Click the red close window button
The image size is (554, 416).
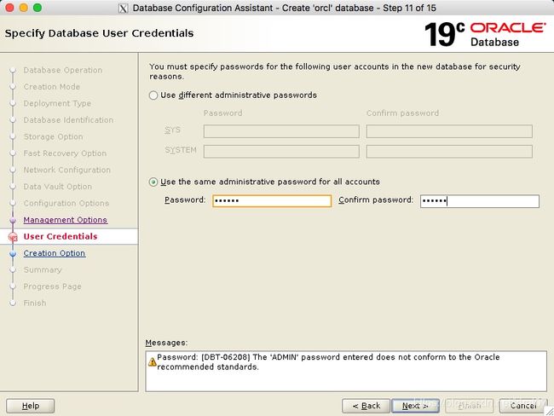pos(10,8)
